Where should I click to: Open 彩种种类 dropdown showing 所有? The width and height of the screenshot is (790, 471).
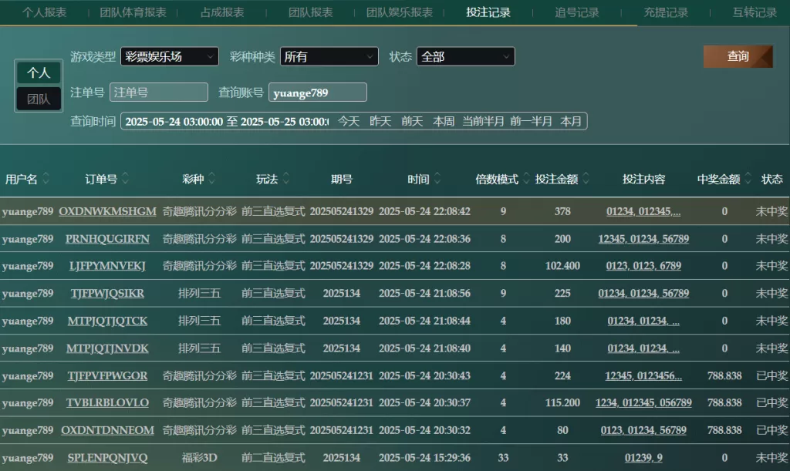[x=329, y=56]
